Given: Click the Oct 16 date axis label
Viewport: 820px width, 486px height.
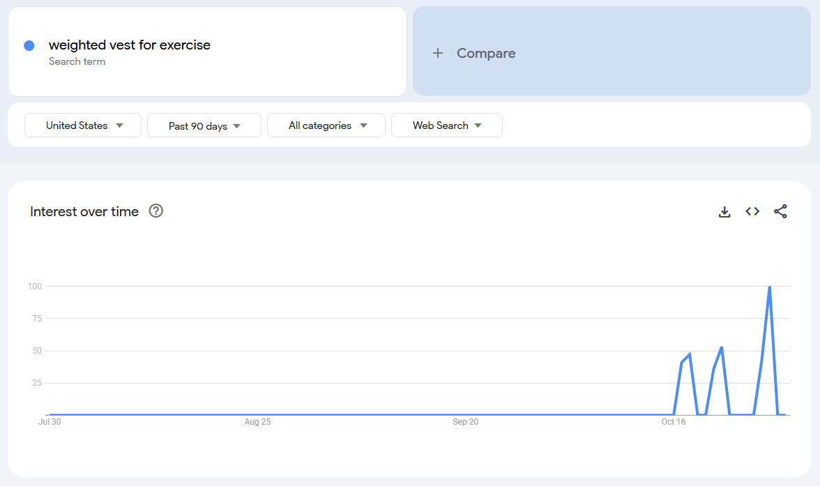Looking at the screenshot, I should (x=674, y=422).
